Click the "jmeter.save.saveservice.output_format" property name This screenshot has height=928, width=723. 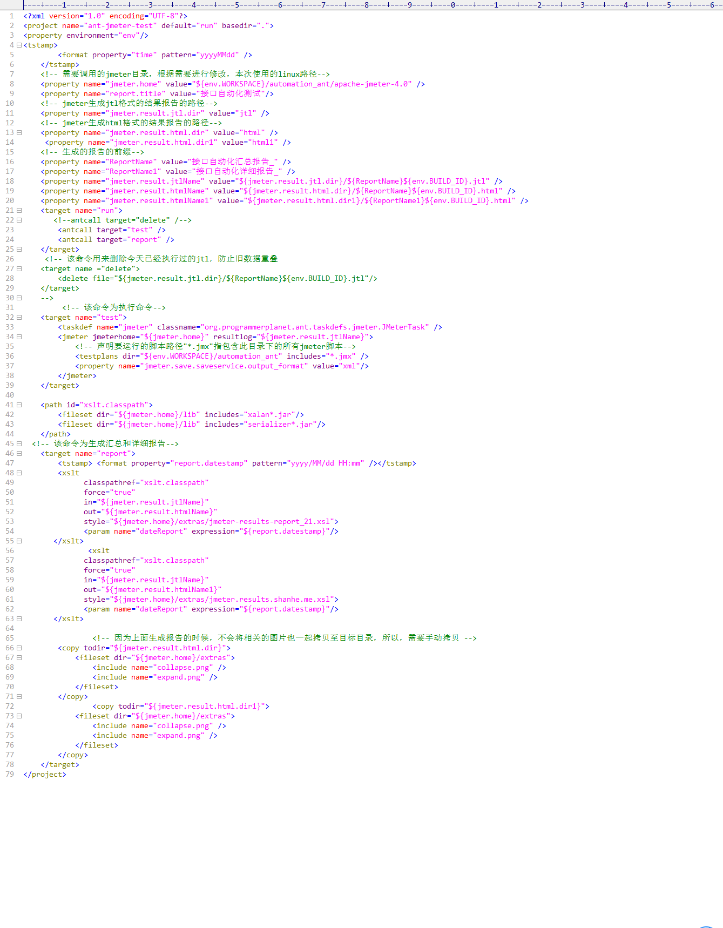point(224,366)
